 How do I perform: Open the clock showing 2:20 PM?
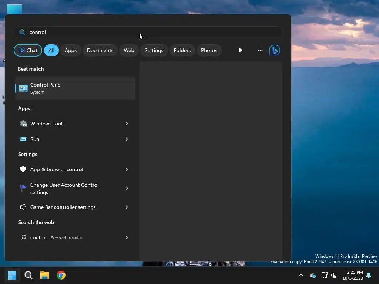pyautogui.click(x=353, y=275)
